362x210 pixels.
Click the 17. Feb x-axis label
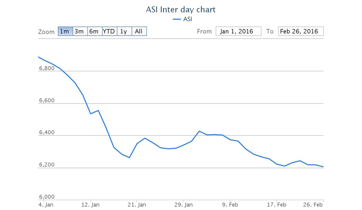[x=276, y=205]
